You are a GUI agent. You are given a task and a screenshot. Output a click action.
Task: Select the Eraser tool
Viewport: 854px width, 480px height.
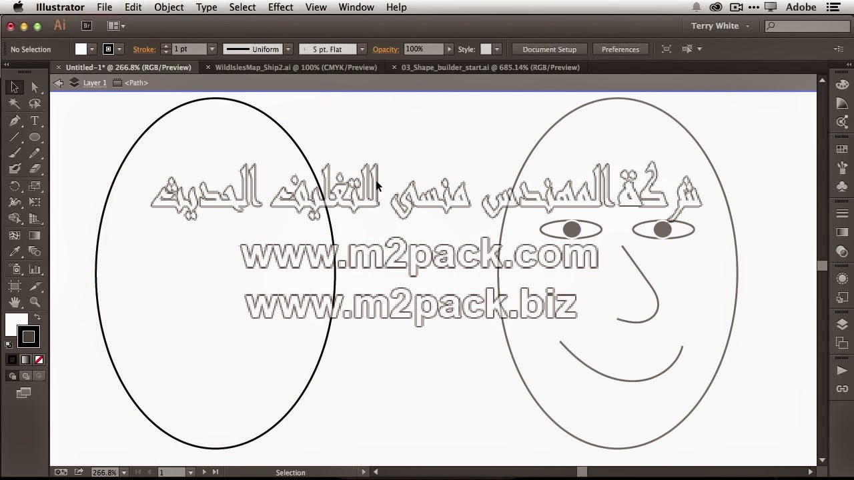pos(35,169)
